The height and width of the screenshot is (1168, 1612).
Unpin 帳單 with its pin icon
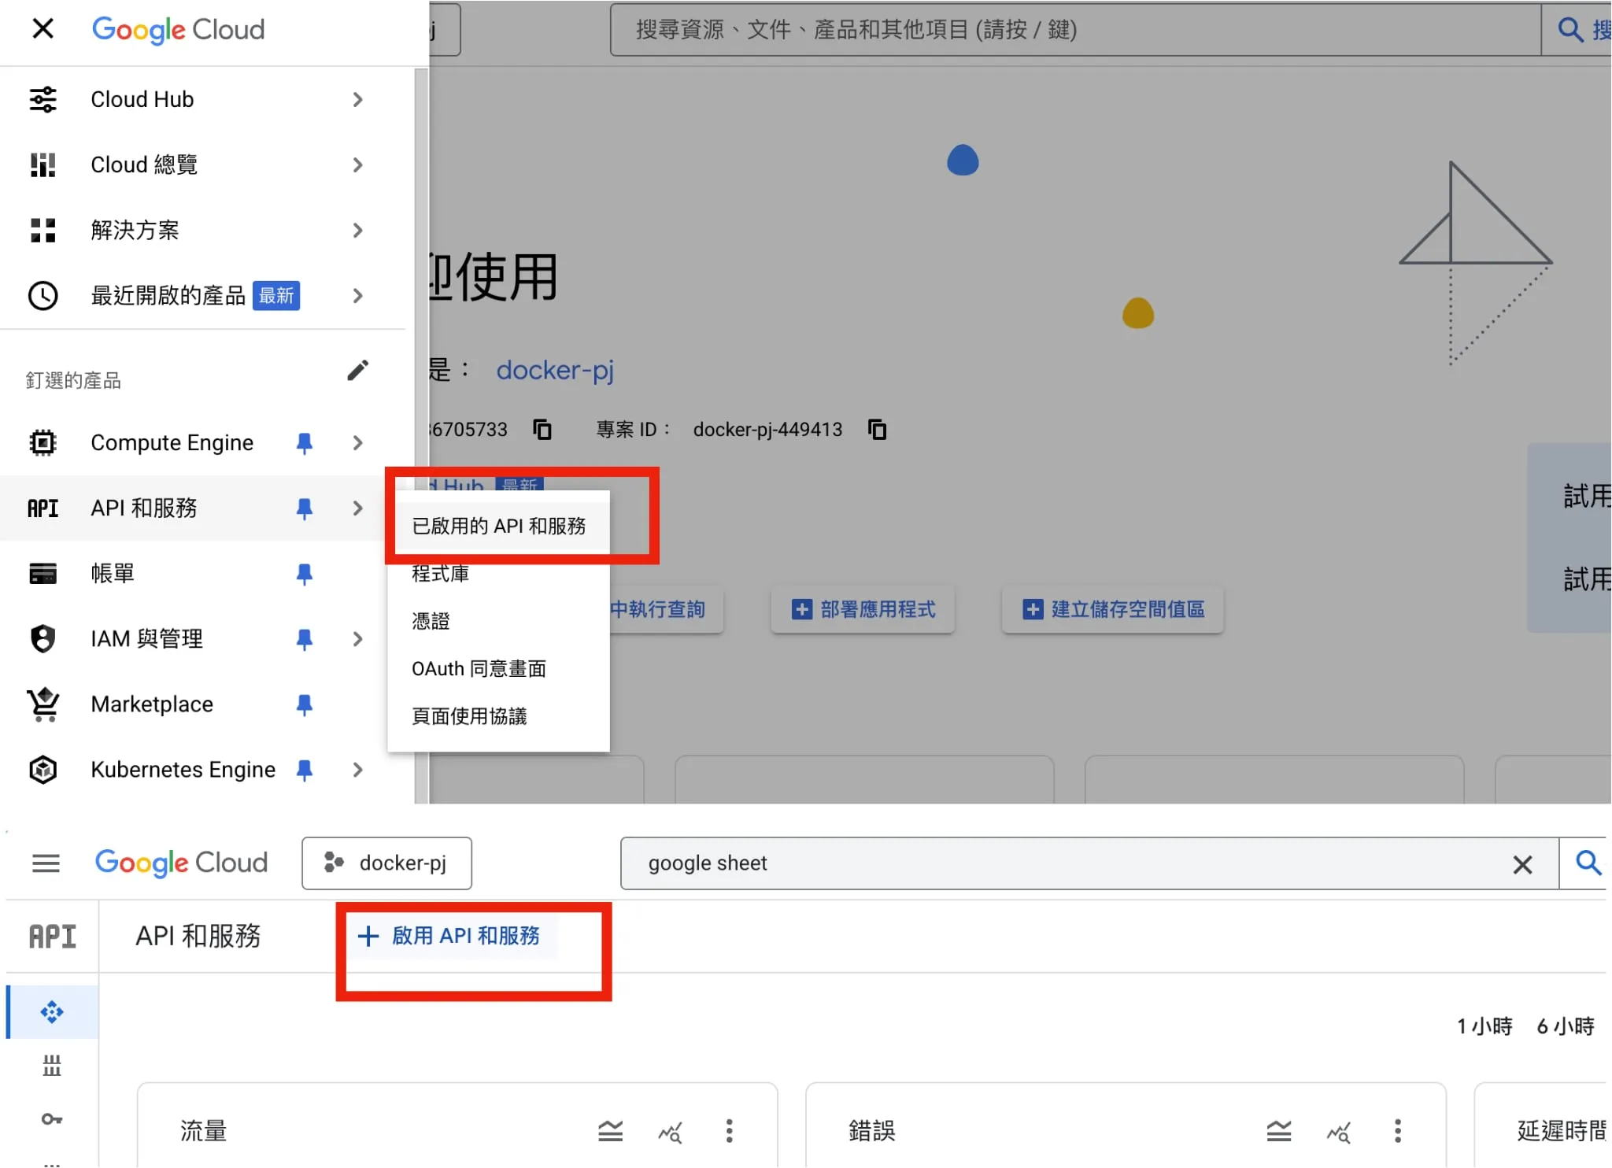coord(304,574)
